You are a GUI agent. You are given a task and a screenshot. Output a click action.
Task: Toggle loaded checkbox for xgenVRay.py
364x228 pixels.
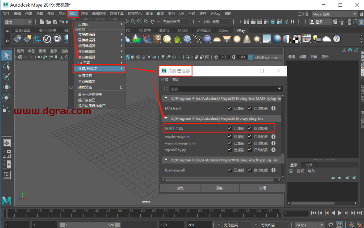[230, 149]
